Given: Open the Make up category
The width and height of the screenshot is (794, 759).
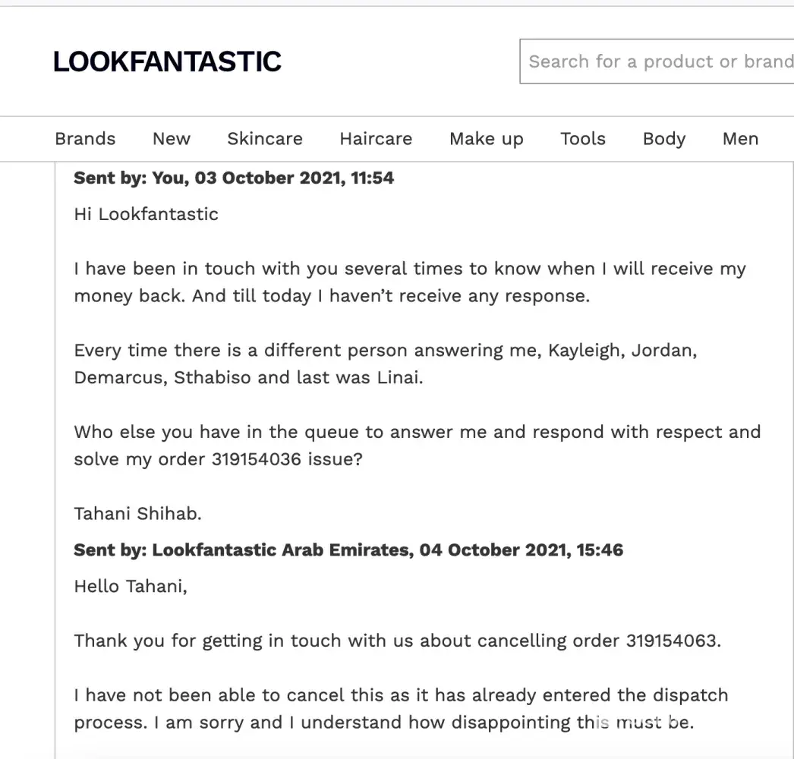Looking at the screenshot, I should (487, 139).
